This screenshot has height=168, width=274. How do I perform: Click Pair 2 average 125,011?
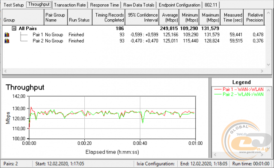tap(170, 41)
